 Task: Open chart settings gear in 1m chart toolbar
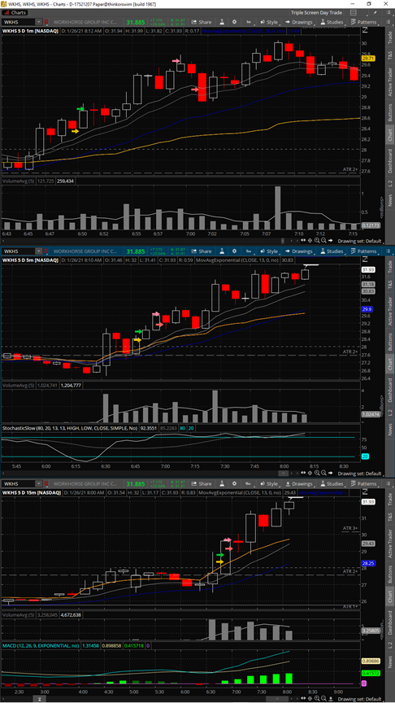(x=234, y=21)
